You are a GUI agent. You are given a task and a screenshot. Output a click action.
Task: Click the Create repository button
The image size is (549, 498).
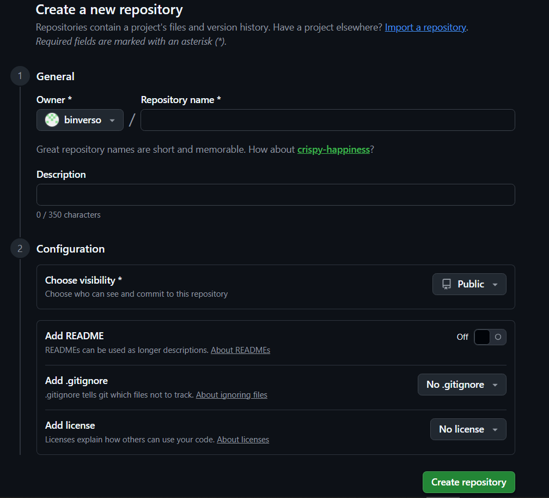(x=468, y=482)
